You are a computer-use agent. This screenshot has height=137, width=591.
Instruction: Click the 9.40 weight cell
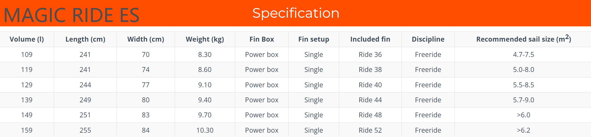(x=205, y=100)
